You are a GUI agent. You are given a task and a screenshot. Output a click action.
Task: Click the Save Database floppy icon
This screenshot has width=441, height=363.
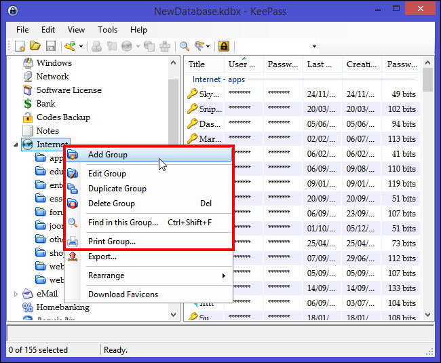pyautogui.click(x=48, y=46)
